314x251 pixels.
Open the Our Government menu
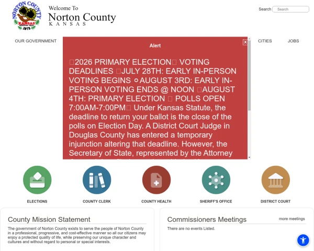(x=36, y=41)
